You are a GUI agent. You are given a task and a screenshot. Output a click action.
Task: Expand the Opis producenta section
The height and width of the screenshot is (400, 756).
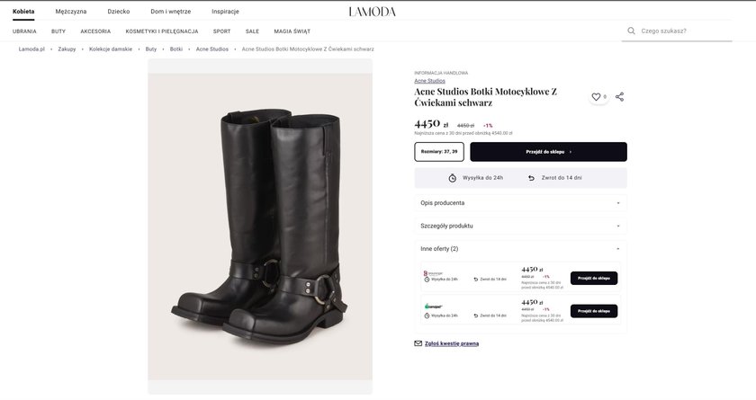click(520, 203)
